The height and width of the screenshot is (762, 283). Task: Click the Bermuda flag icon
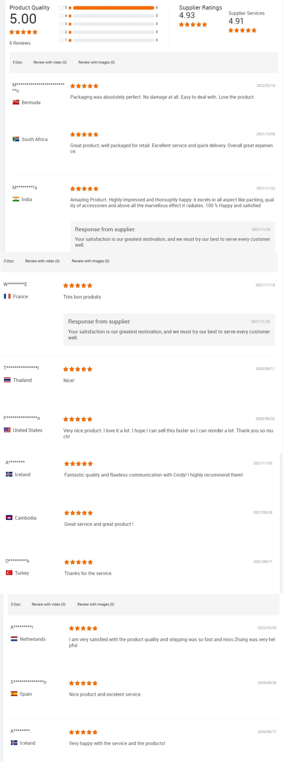click(x=16, y=102)
